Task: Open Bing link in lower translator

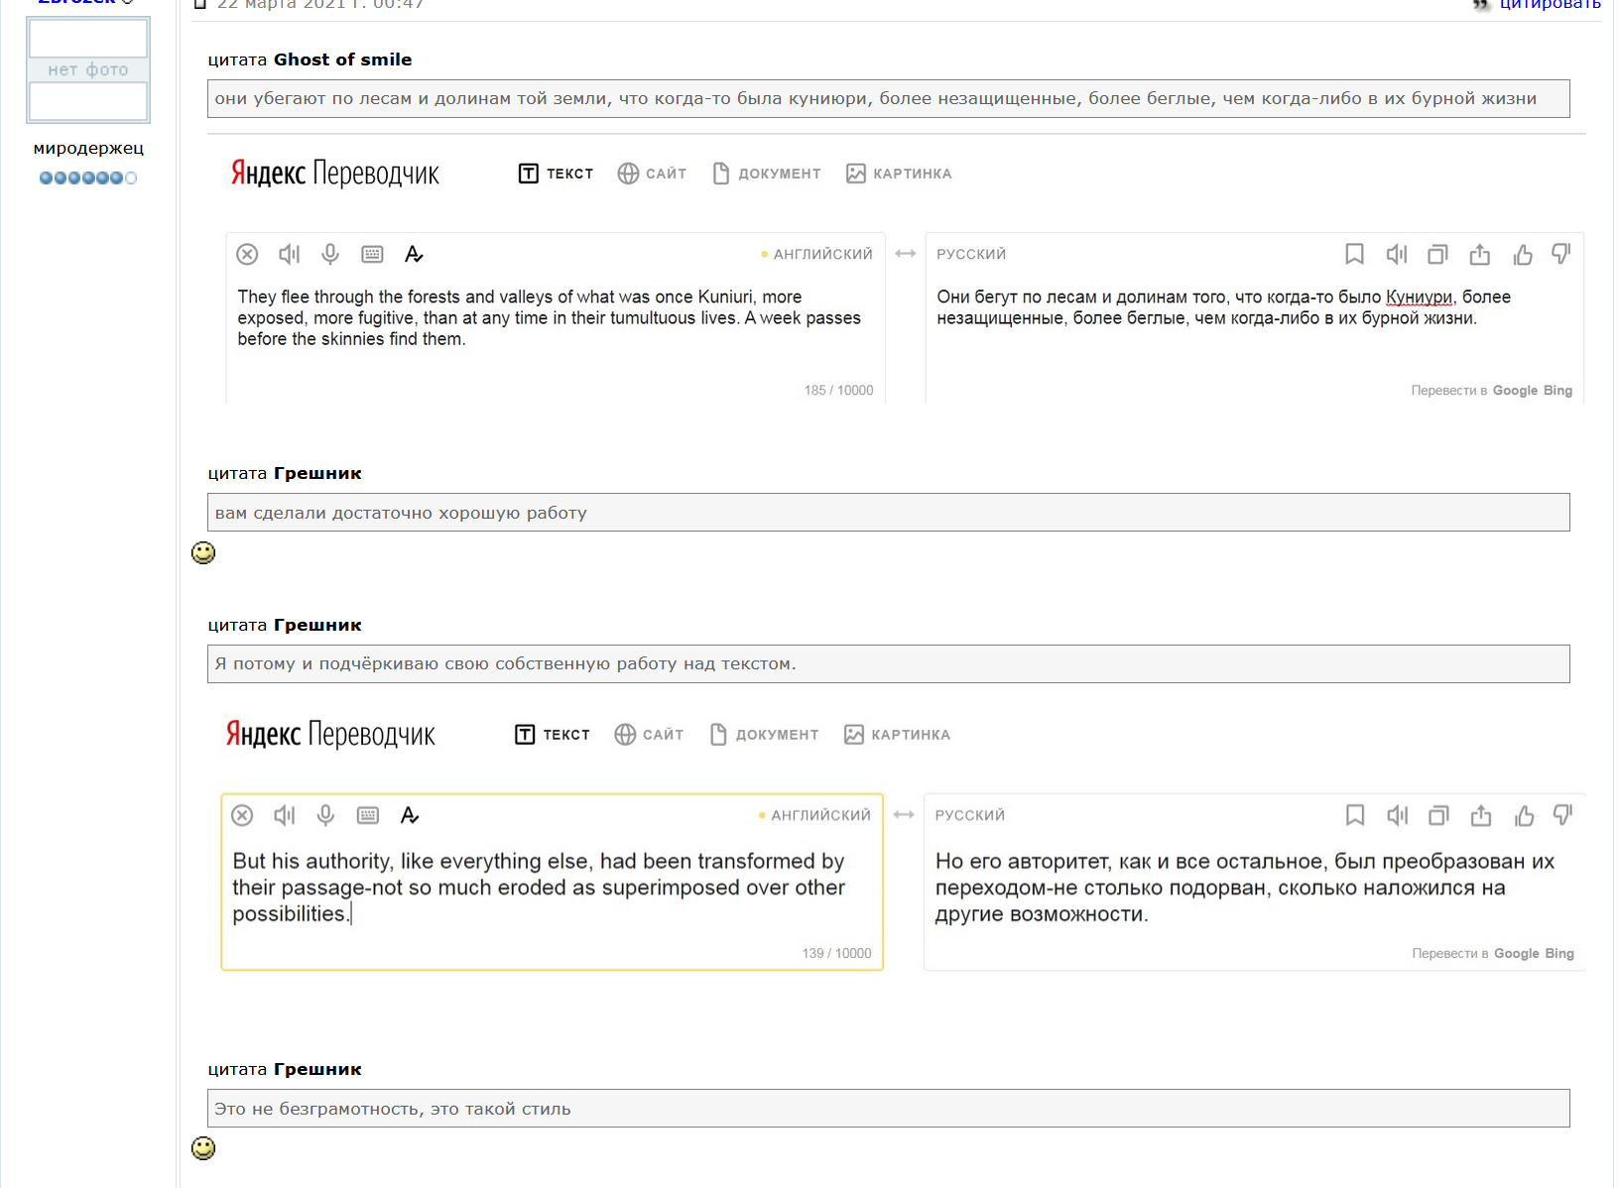Action: tap(1559, 953)
